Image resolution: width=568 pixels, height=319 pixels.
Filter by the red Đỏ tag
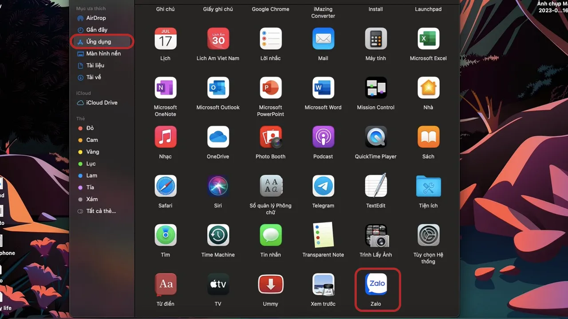(90, 128)
